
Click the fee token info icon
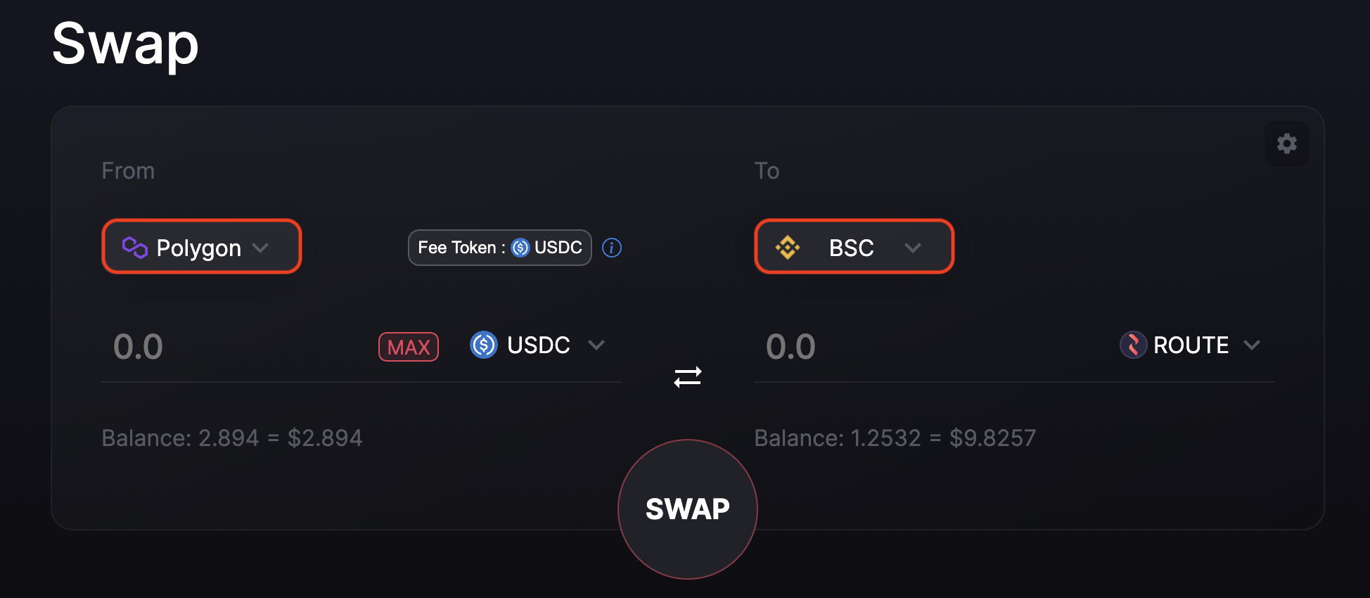[x=612, y=248]
